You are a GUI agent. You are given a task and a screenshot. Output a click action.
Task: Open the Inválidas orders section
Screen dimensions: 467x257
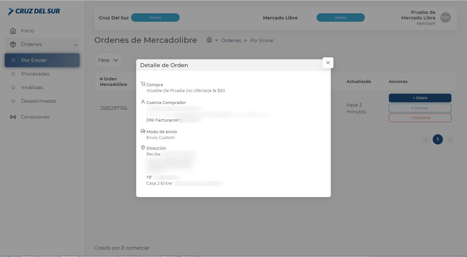pyautogui.click(x=32, y=88)
